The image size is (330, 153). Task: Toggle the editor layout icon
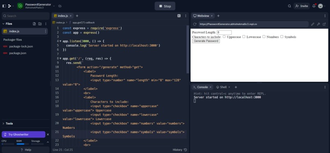tap(179, 16)
